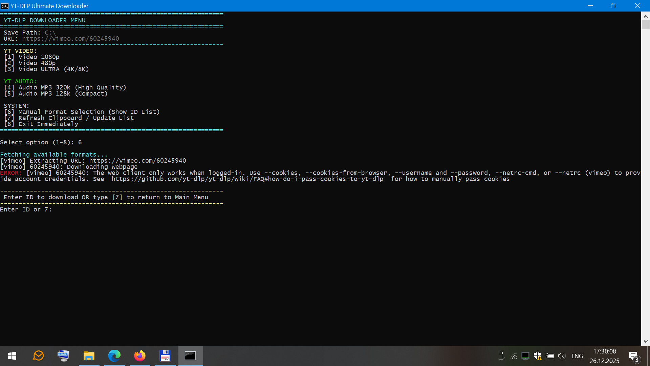Viewport: 650px width, 366px height.
Task: Switch to Microsoft Edge in taskbar
Action: 114,356
